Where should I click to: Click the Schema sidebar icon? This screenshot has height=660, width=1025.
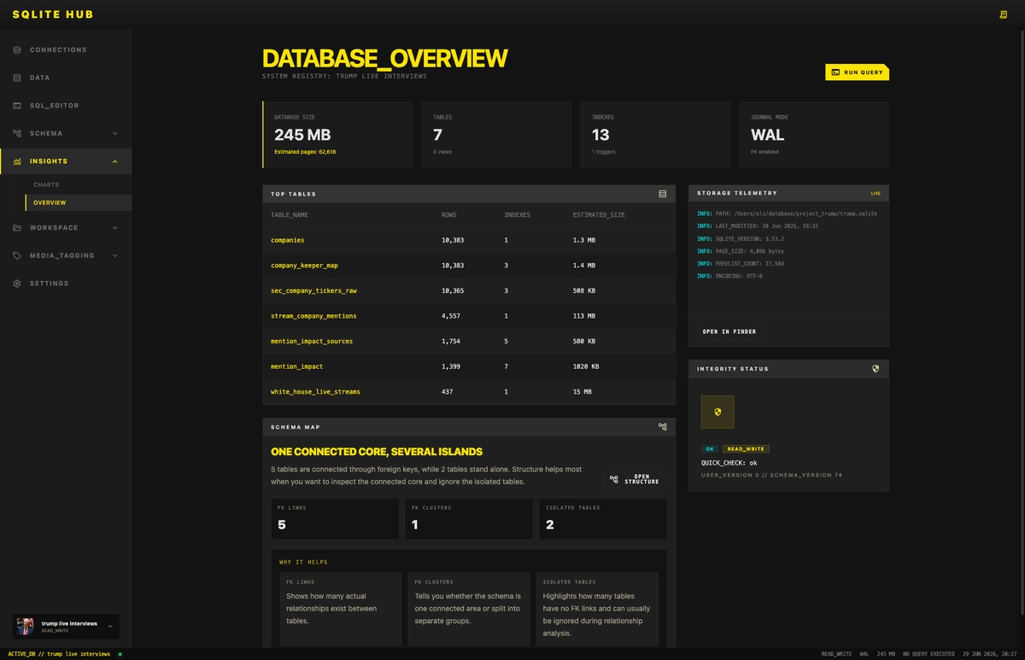17,133
